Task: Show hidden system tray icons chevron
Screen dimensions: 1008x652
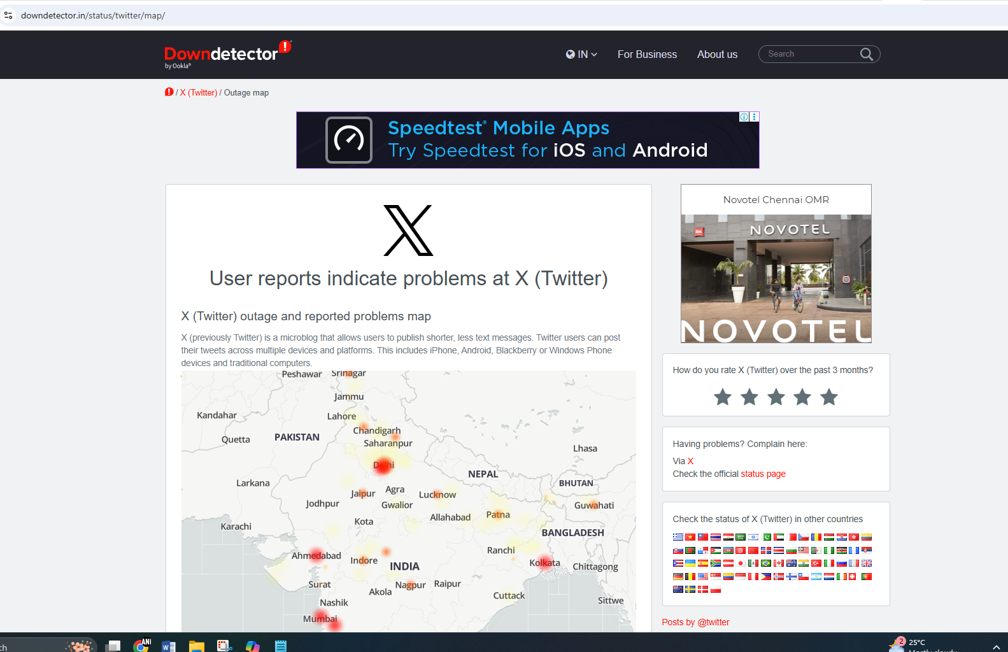Action: (x=997, y=647)
